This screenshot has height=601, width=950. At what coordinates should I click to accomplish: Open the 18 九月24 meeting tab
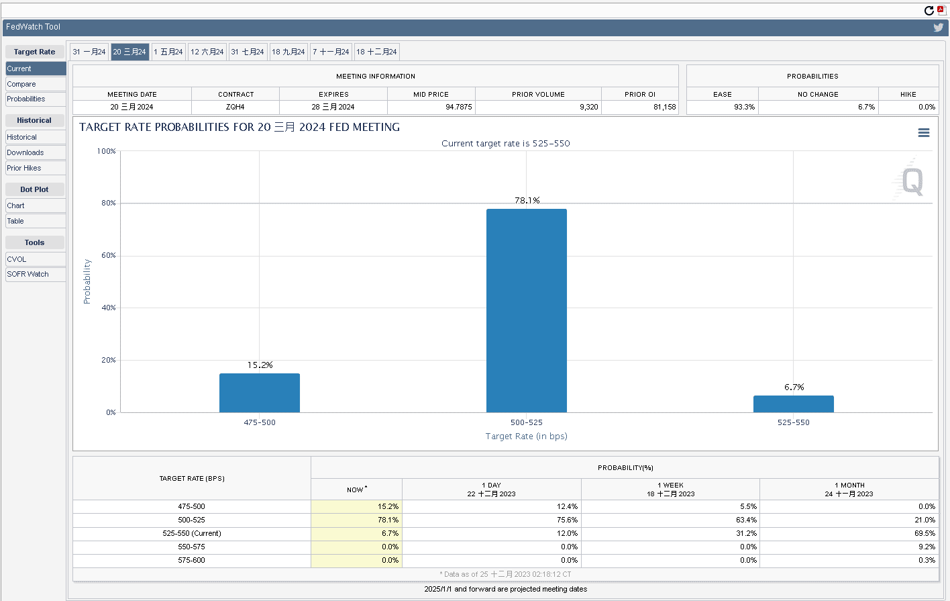click(x=288, y=52)
